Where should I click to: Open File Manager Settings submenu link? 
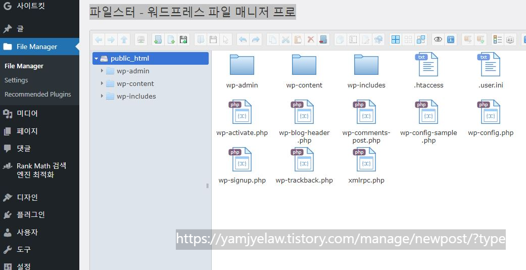pyautogui.click(x=16, y=80)
